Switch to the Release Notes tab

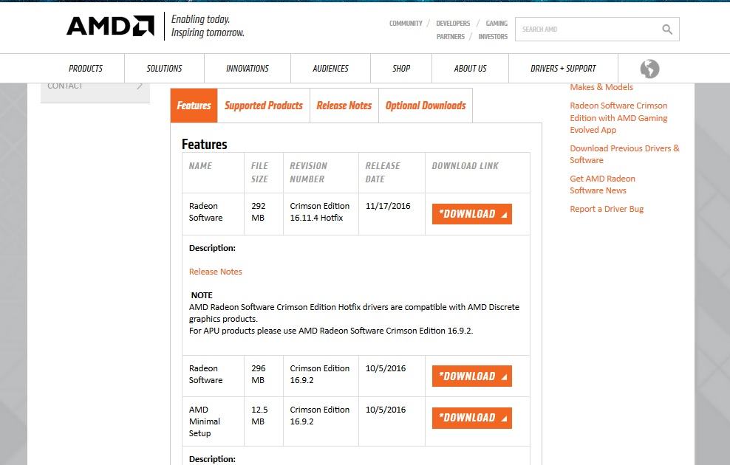pyautogui.click(x=344, y=106)
